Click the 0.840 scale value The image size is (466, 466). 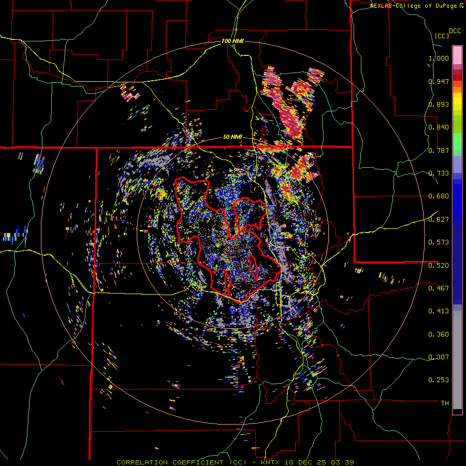(439, 127)
